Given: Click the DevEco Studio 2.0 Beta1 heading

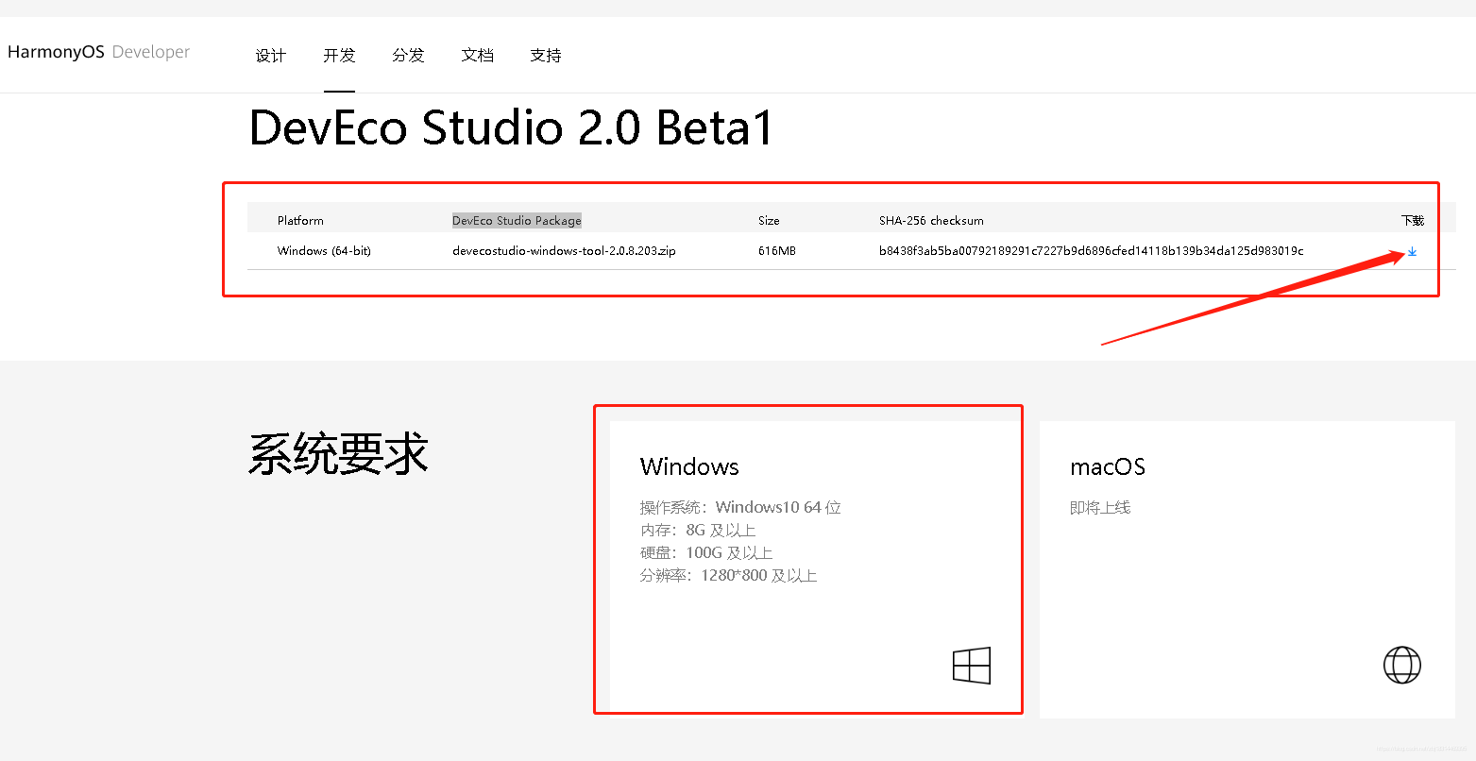Looking at the screenshot, I should (x=511, y=127).
